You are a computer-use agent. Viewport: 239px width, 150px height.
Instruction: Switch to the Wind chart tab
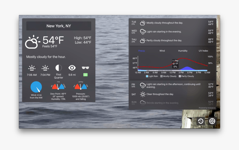click(162, 51)
